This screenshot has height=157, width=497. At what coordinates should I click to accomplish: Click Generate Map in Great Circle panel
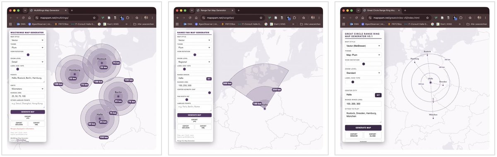(x=363, y=128)
